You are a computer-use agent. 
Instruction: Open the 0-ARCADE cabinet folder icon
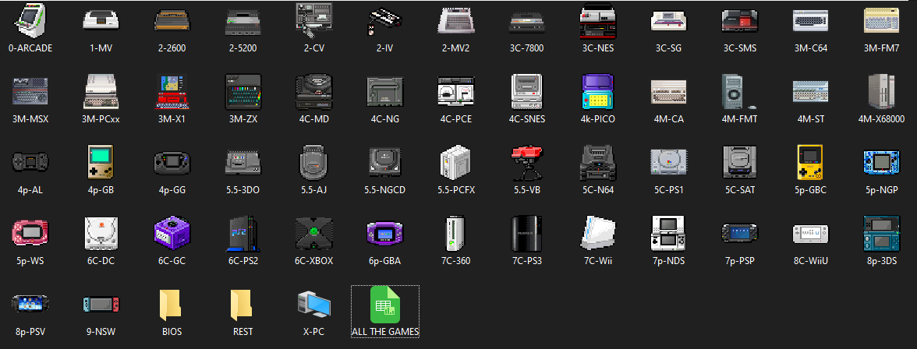tap(30, 20)
